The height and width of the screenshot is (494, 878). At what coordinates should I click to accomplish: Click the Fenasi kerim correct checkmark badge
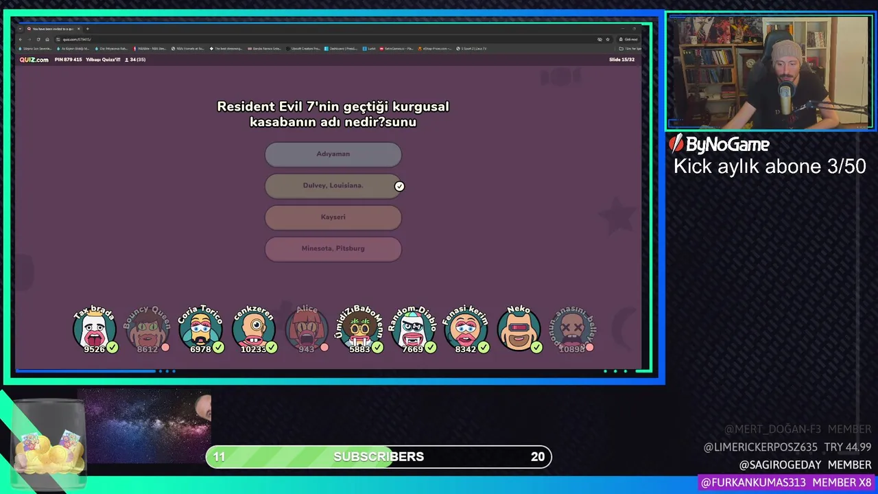484,348
